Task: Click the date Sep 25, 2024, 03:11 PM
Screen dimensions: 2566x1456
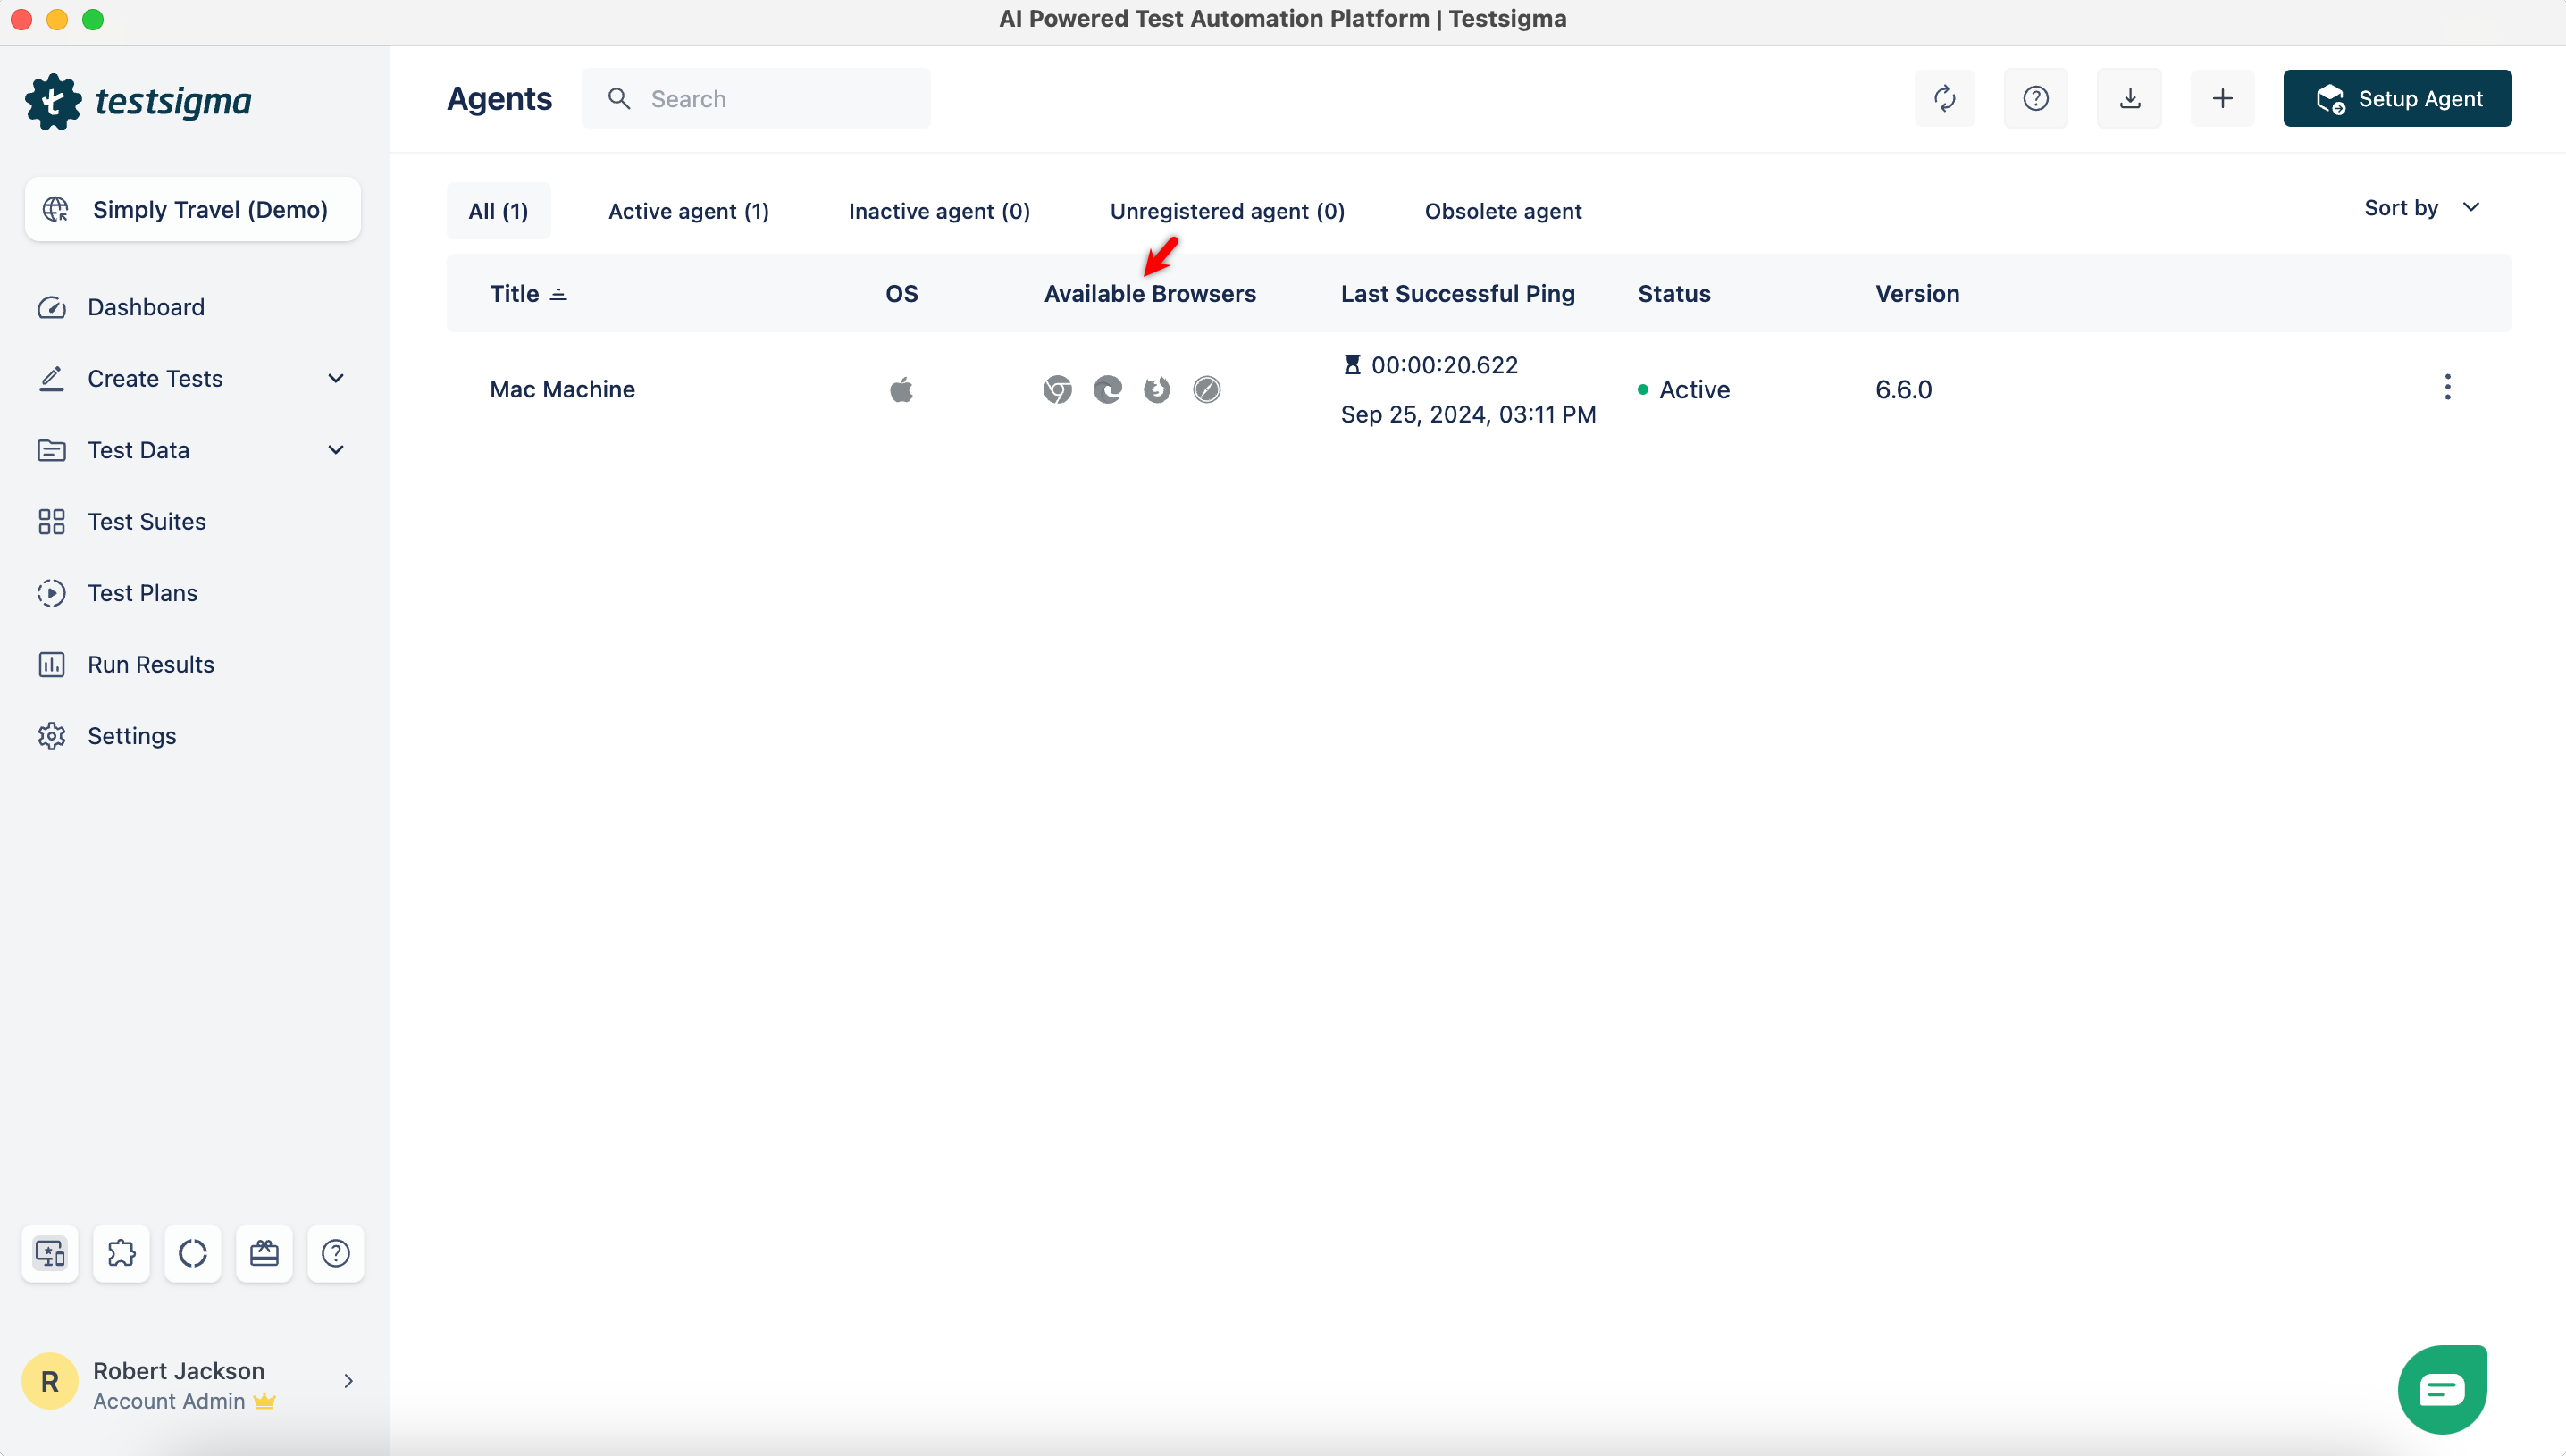Action: [x=1468, y=414]
